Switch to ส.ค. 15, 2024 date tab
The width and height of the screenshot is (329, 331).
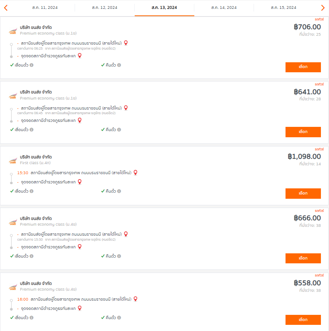tap(284, 8)
